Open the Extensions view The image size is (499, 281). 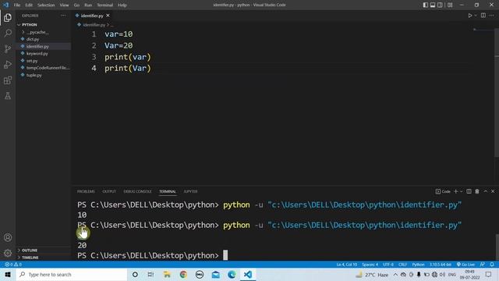coord(8,80)
